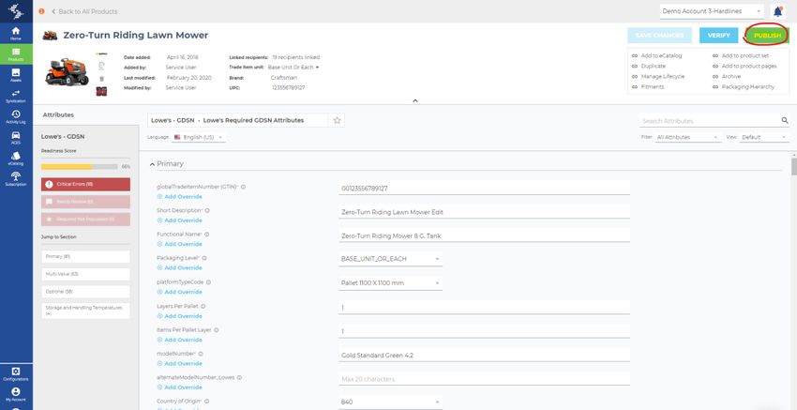Image resolution: width=797 pixels, height=410 pixels.
Task: Open the ACES car icon
Action: 16,137
